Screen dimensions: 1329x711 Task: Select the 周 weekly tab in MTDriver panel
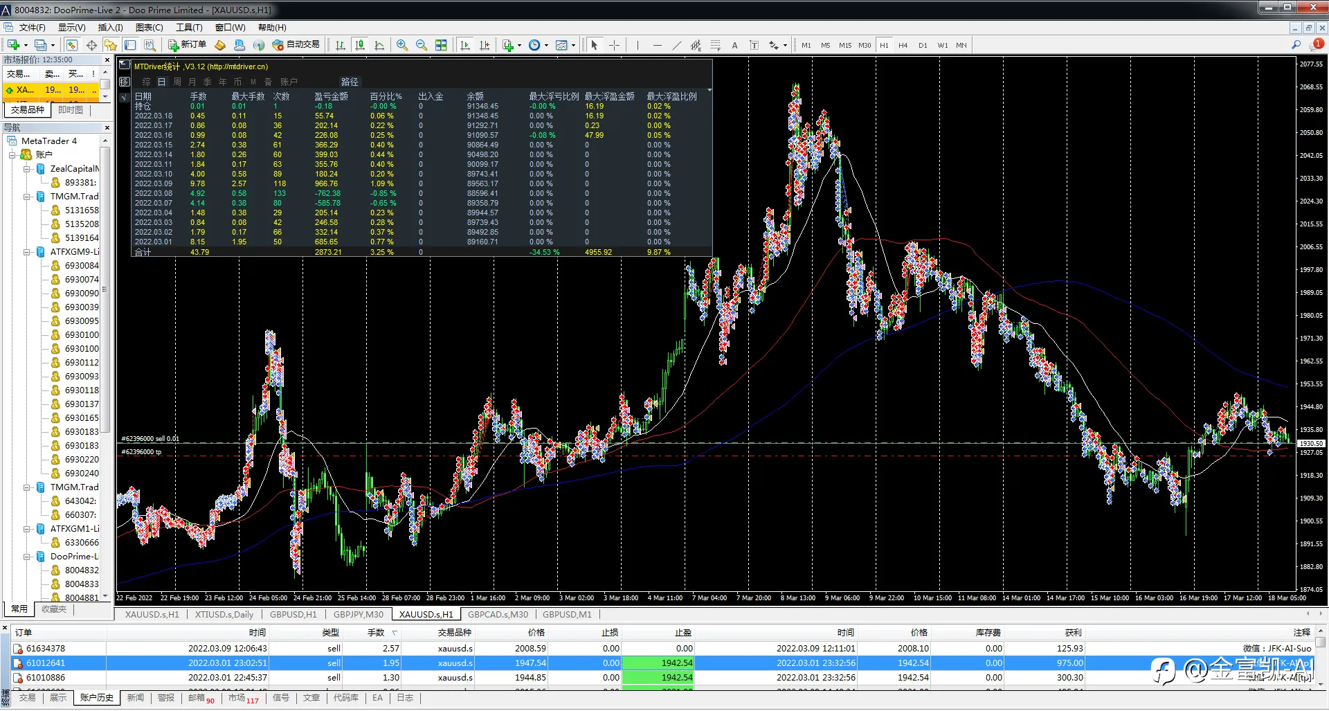(x=177, y=82)
